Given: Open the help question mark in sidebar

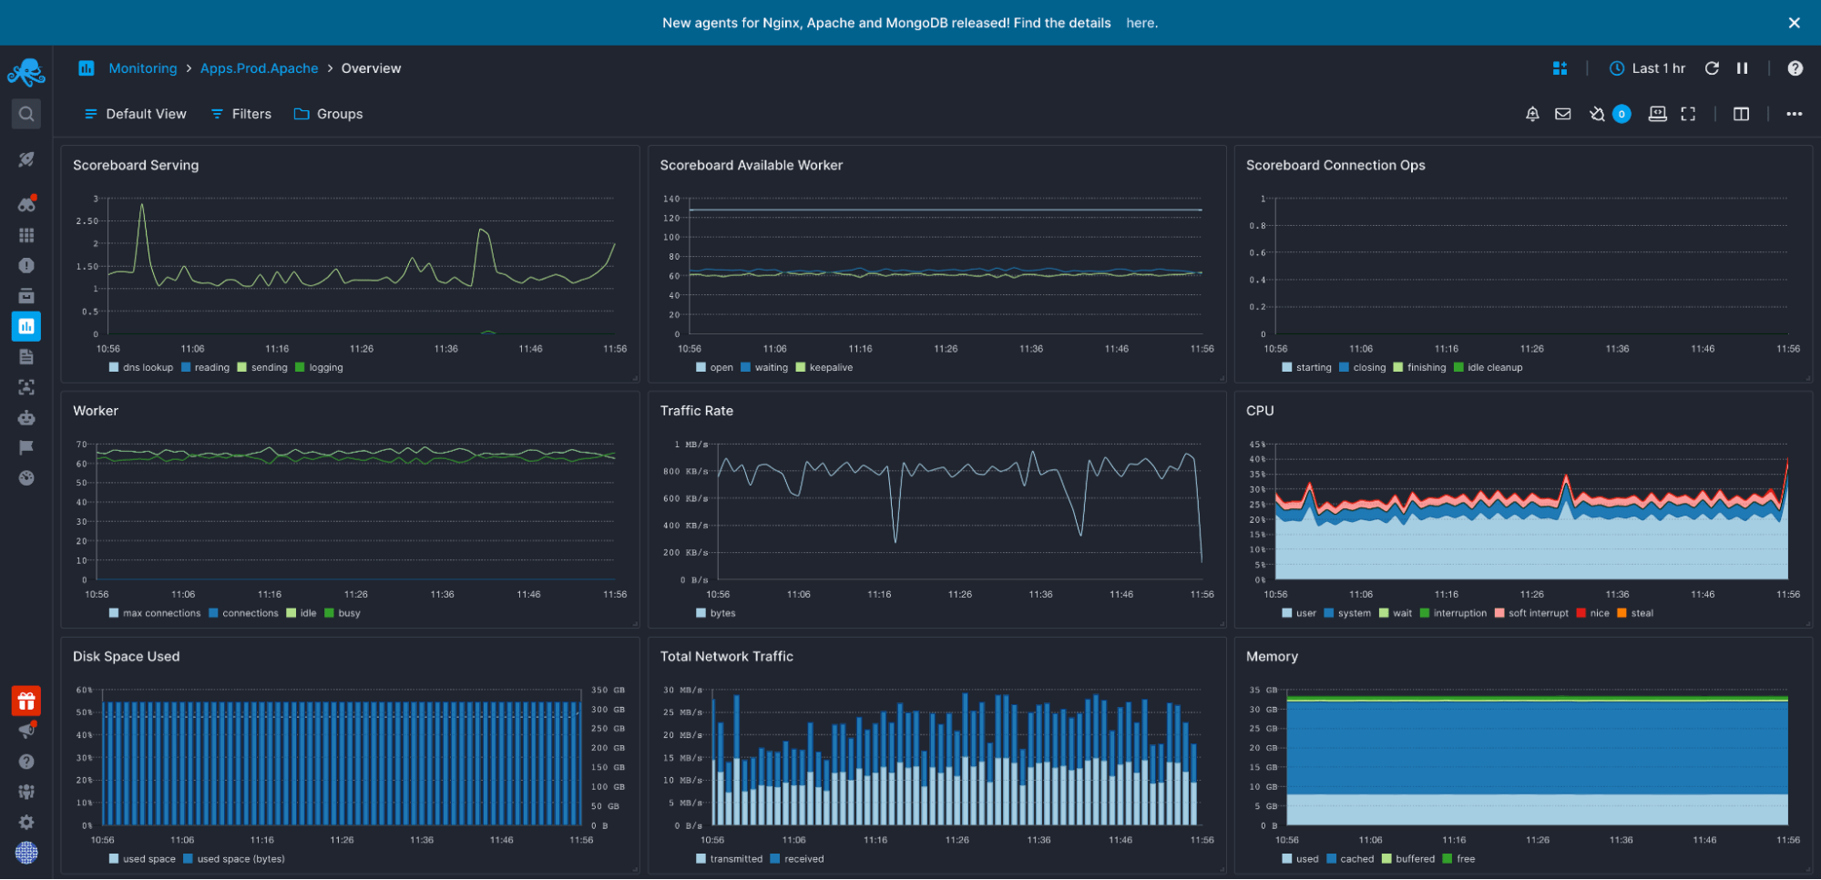Looking at the screenshot, I should tap(26, 762).
